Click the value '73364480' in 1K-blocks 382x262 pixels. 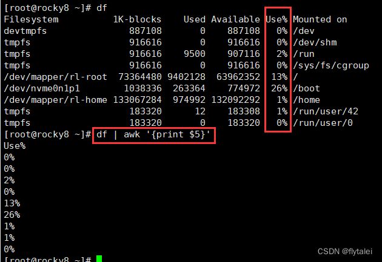pyautogui.click(x=140, y=77)
